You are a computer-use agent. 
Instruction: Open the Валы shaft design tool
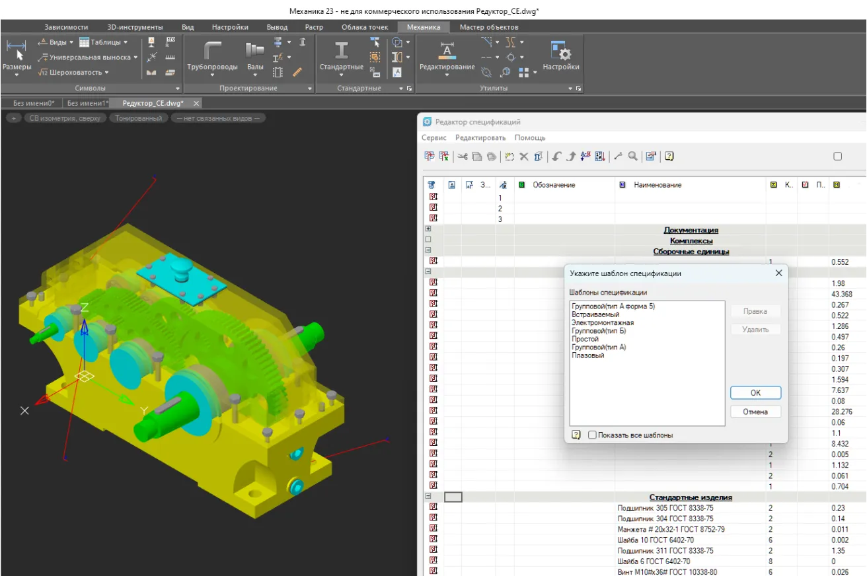255,52
